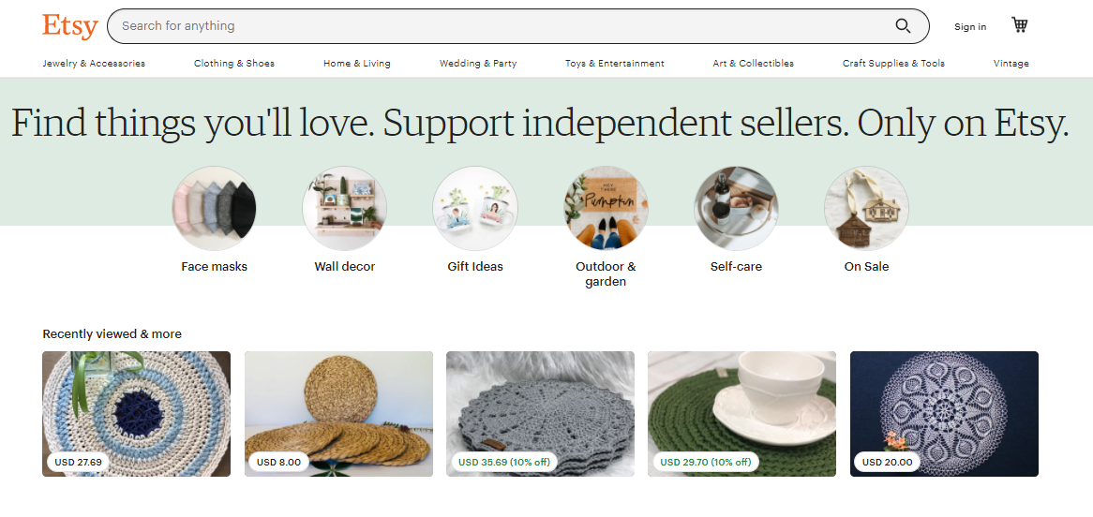
Task: Open the gray placemat listing USD 35.69
Action: 540,414
